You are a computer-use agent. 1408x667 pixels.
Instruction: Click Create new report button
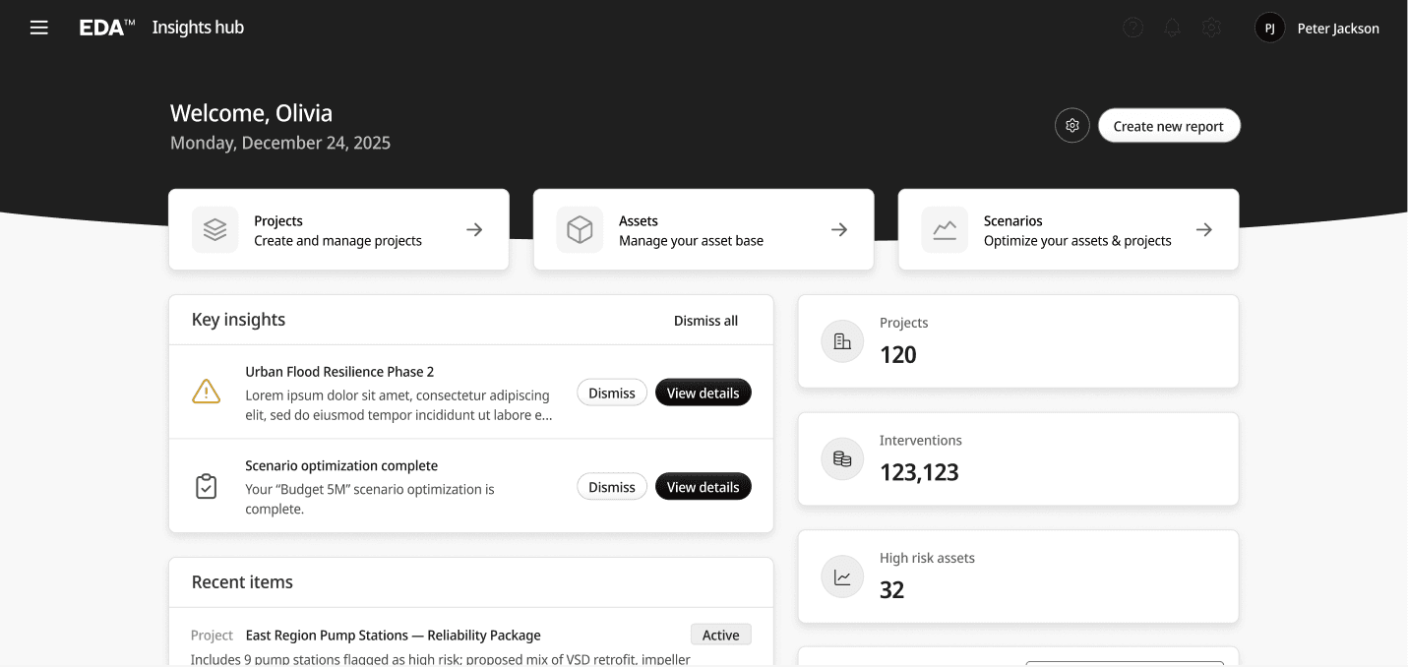(1169, 126)
